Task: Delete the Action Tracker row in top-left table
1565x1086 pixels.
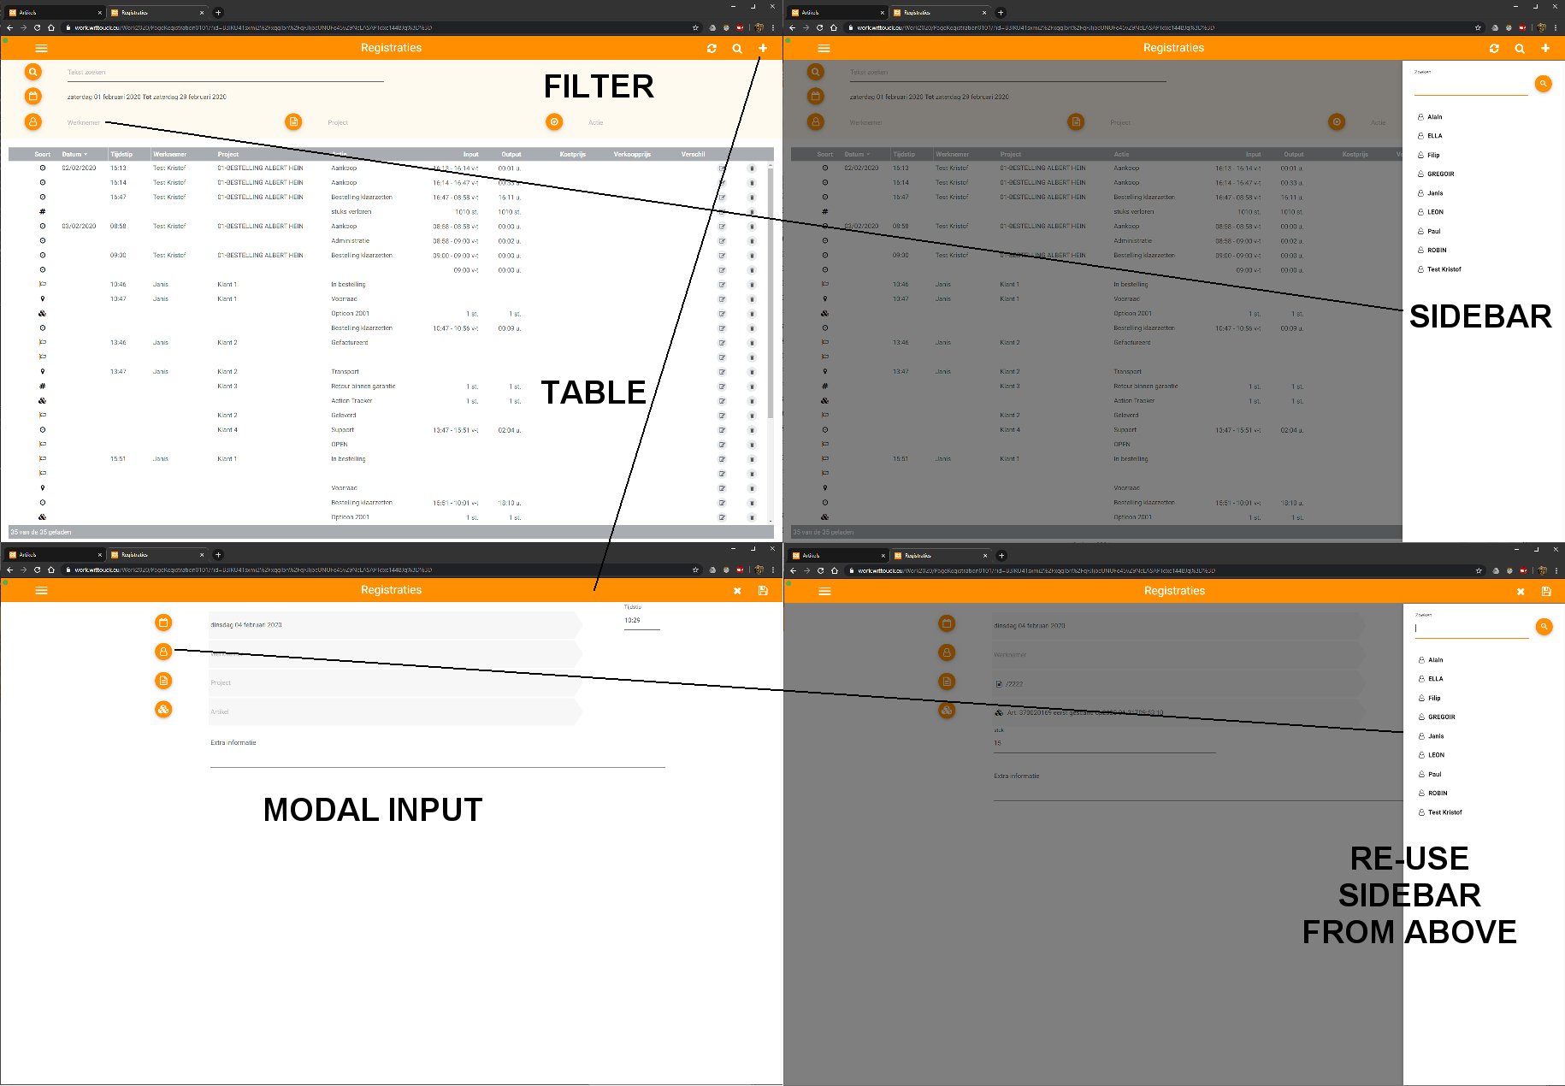Action: 752,401
